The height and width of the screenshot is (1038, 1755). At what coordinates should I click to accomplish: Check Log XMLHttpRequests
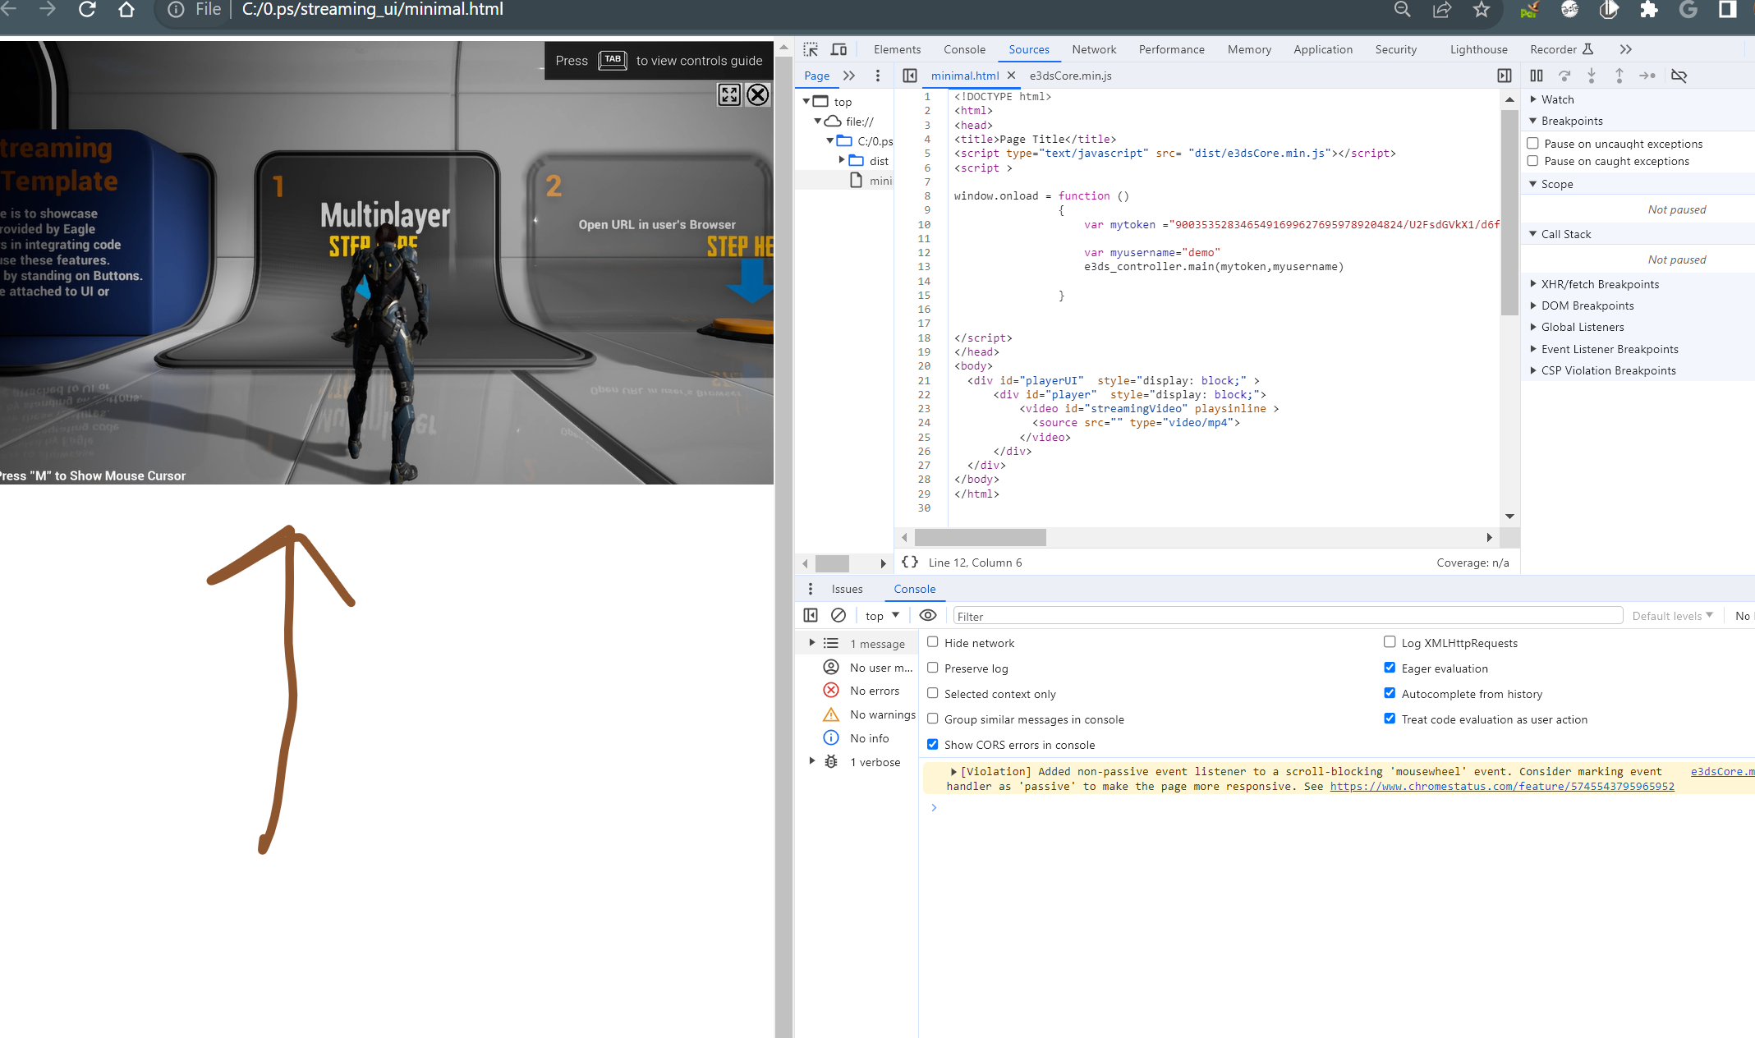pos(1390,642)
